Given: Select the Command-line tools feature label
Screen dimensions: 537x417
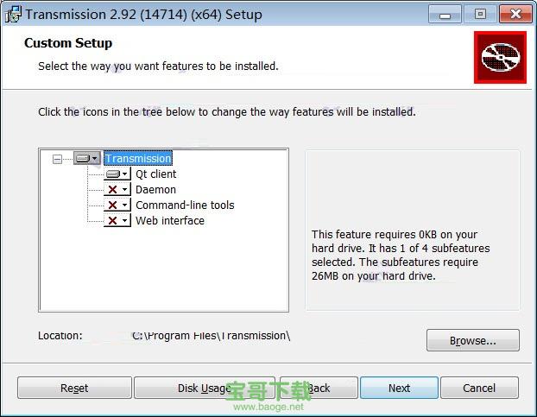Looking at the screenshot, I should 185,205.
